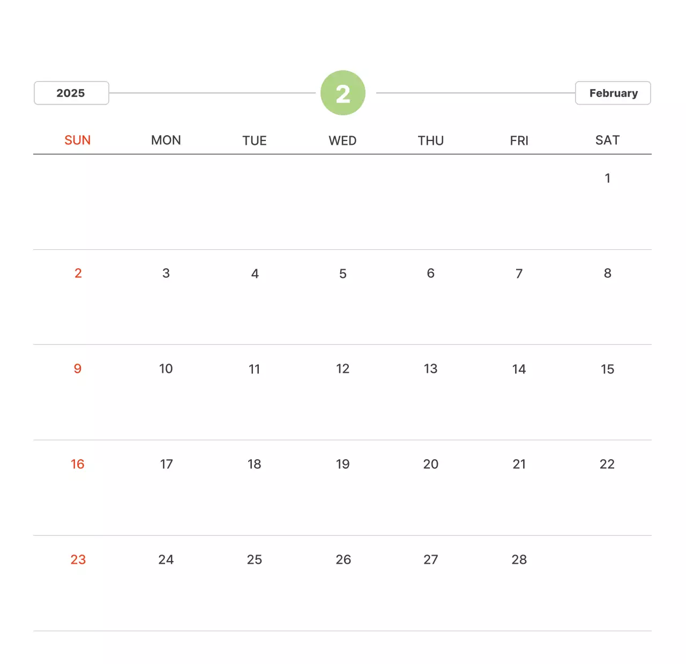Select Sunday, February 23
Image resolution: width=686 pixels, height=664 pixels.
click(78, 560)
